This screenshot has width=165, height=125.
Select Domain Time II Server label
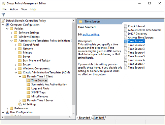(x=40, y=100)
